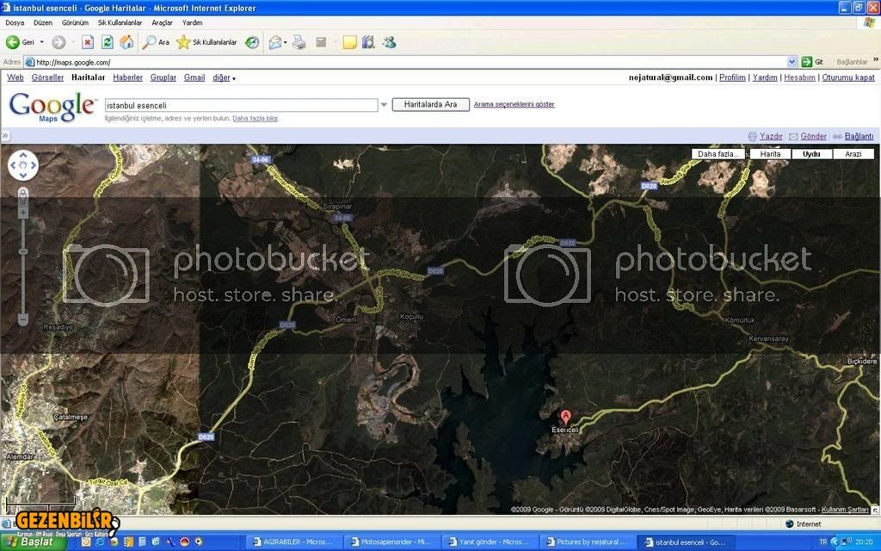Expand the Daha fazla map layers menu

(719, 154)
